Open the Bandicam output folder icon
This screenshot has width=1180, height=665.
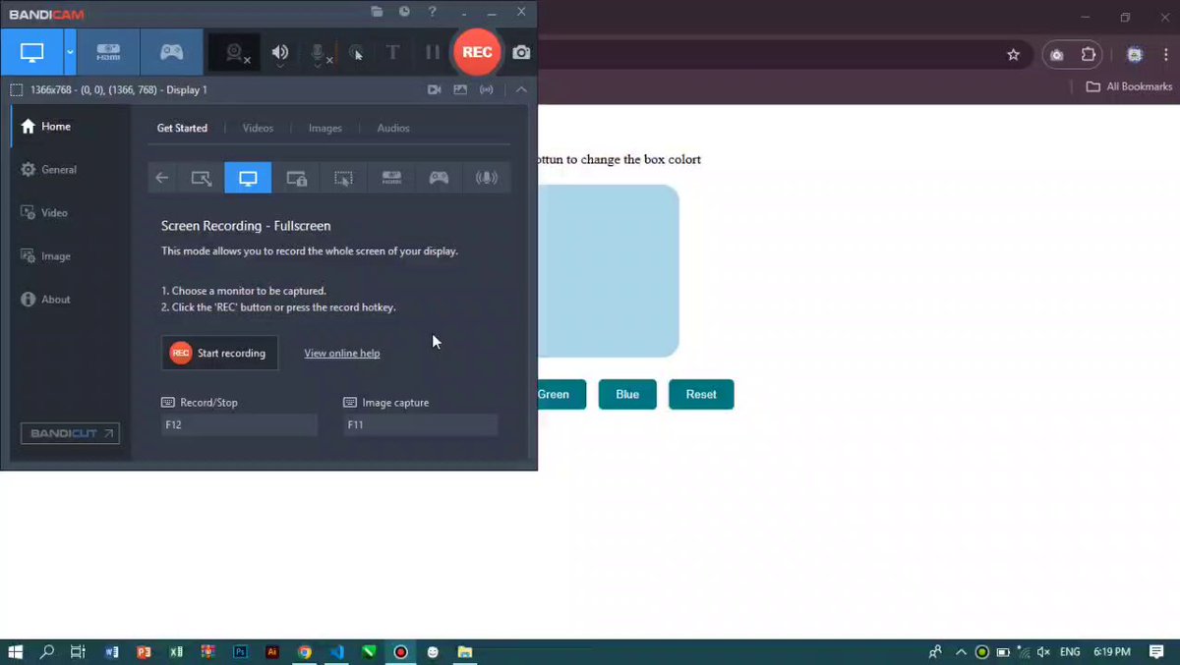point(377,12)
